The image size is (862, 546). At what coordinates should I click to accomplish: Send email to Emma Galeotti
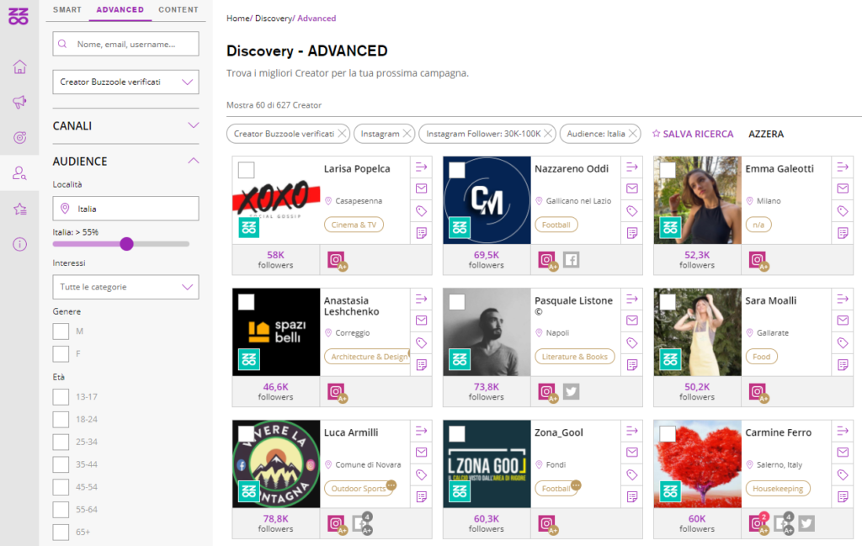point(843,188)
